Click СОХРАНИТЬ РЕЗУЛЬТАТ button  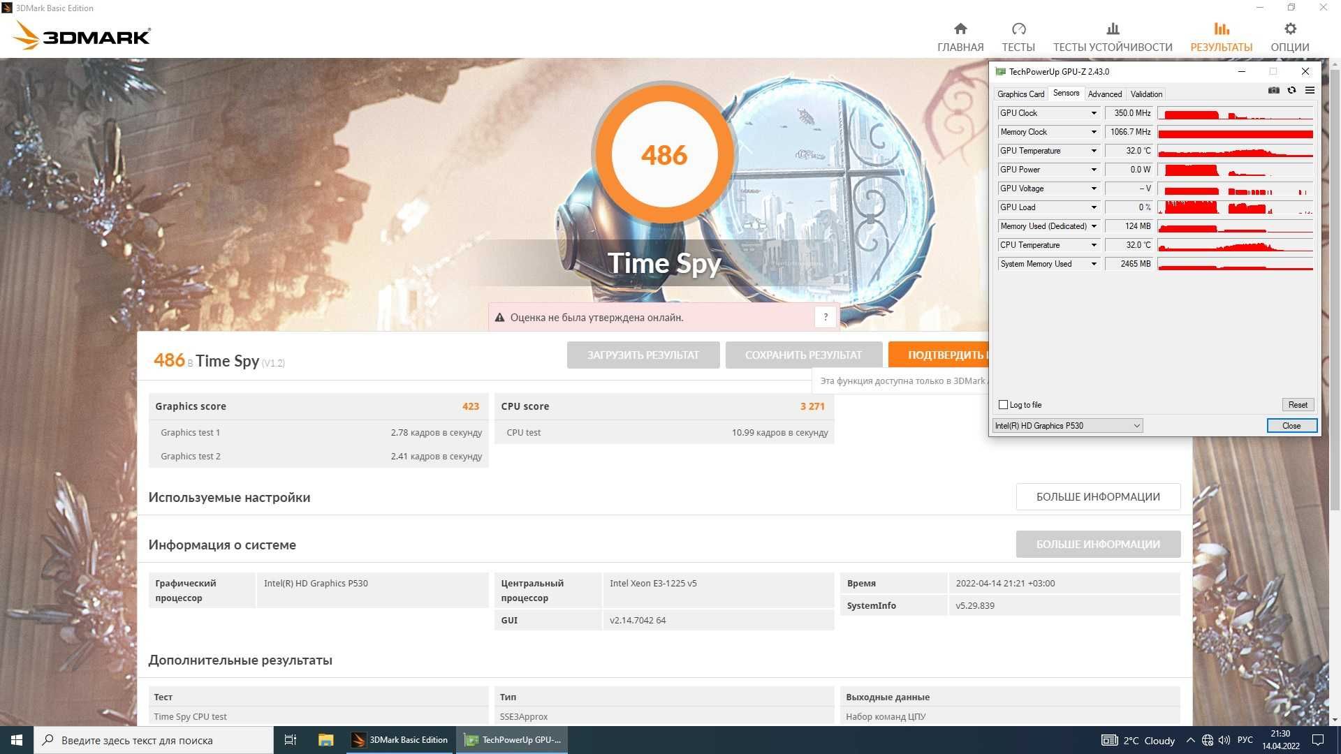tap(803, 355)
